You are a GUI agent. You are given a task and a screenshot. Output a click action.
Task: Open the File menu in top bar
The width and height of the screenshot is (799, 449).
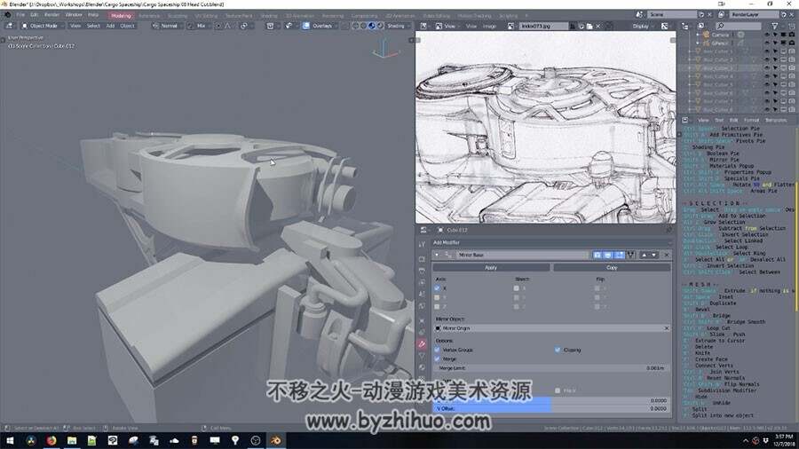[x=20, y=15]
